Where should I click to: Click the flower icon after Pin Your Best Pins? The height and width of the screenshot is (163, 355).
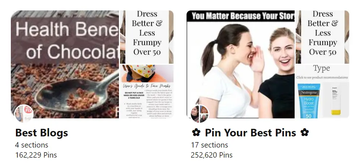[x=304, y=132]
